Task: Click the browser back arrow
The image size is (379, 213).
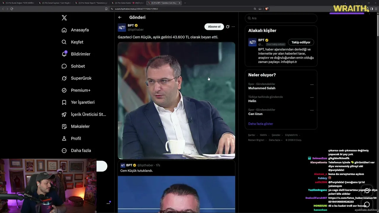Action: click(x=3, y=9)
